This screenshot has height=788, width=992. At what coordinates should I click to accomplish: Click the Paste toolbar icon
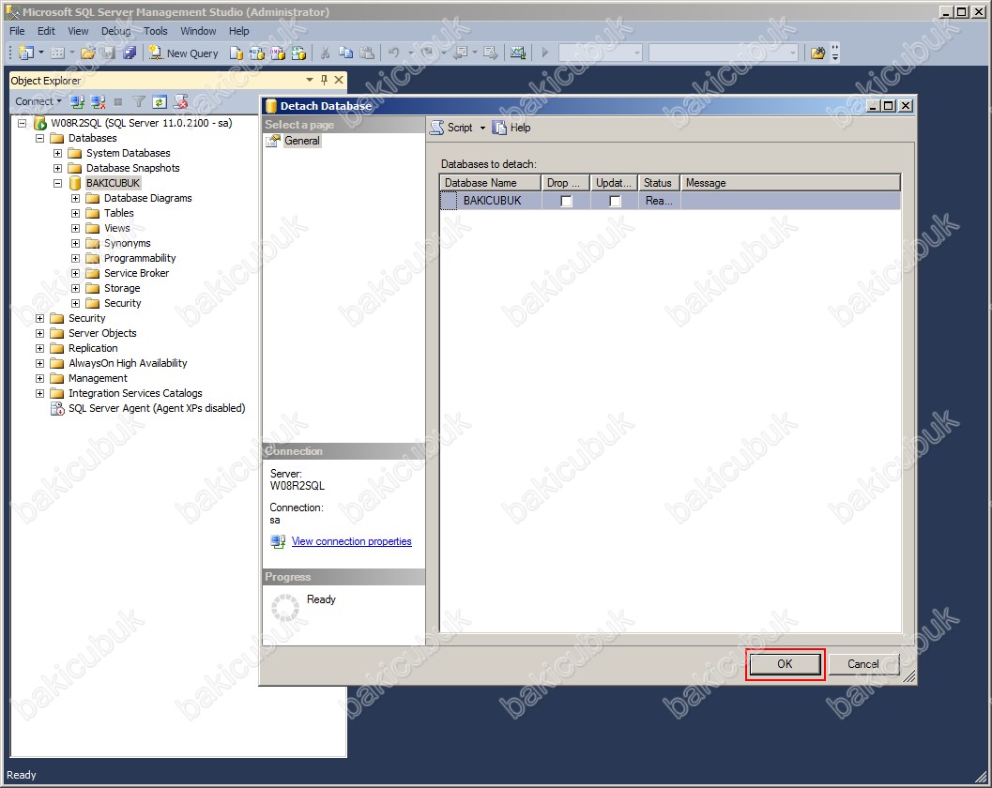(367, 53)
